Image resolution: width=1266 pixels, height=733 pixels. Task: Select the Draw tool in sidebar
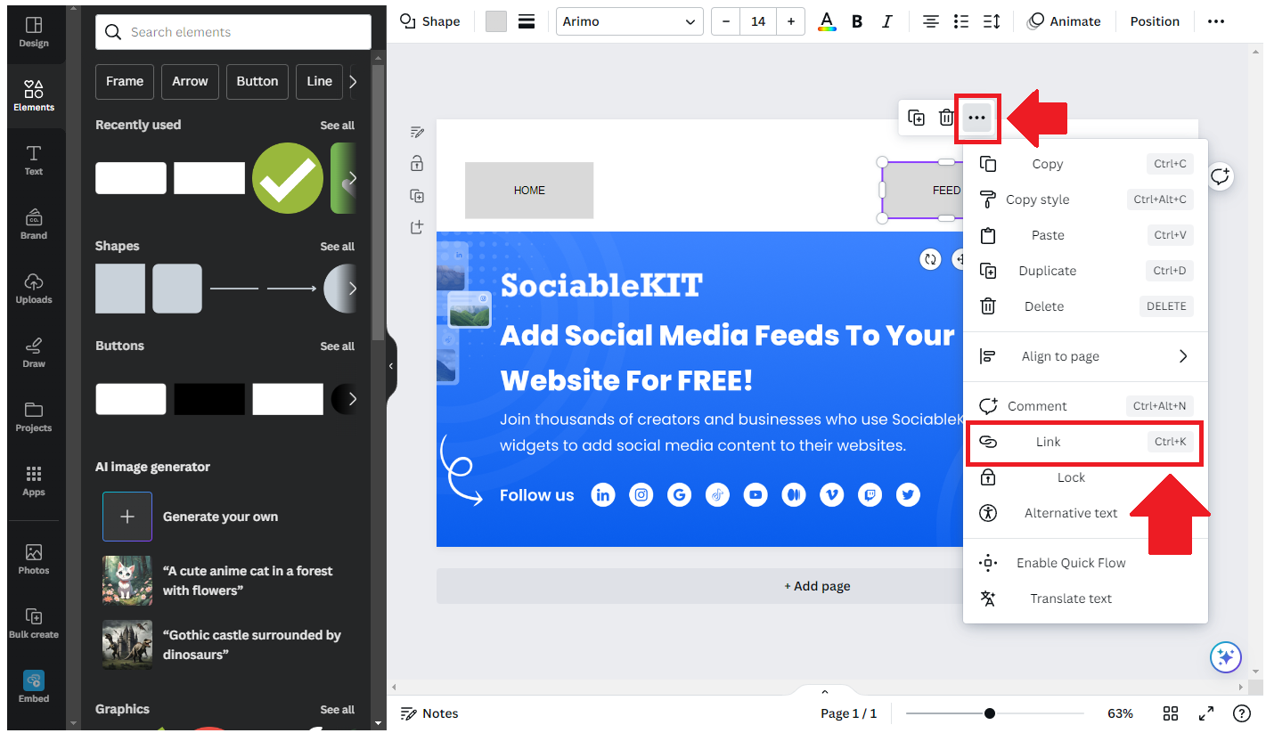pyautogui.click(x=34, y=352)
